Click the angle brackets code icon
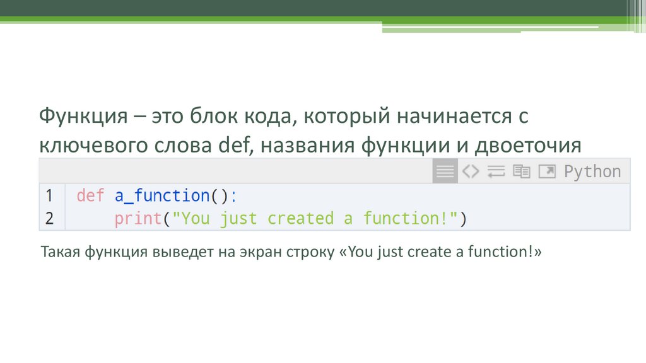Image resolution: width=646 pixels, height=363 pixels. [471, 171]
